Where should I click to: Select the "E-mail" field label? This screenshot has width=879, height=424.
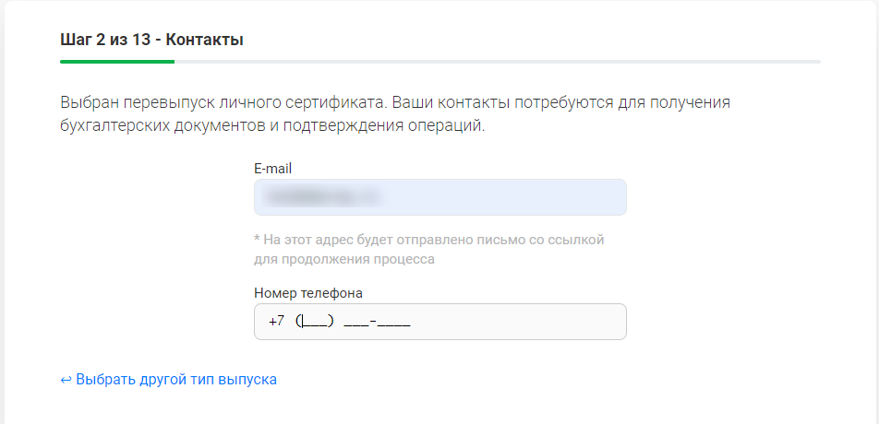pyautogui.click(x=272, y=169)
